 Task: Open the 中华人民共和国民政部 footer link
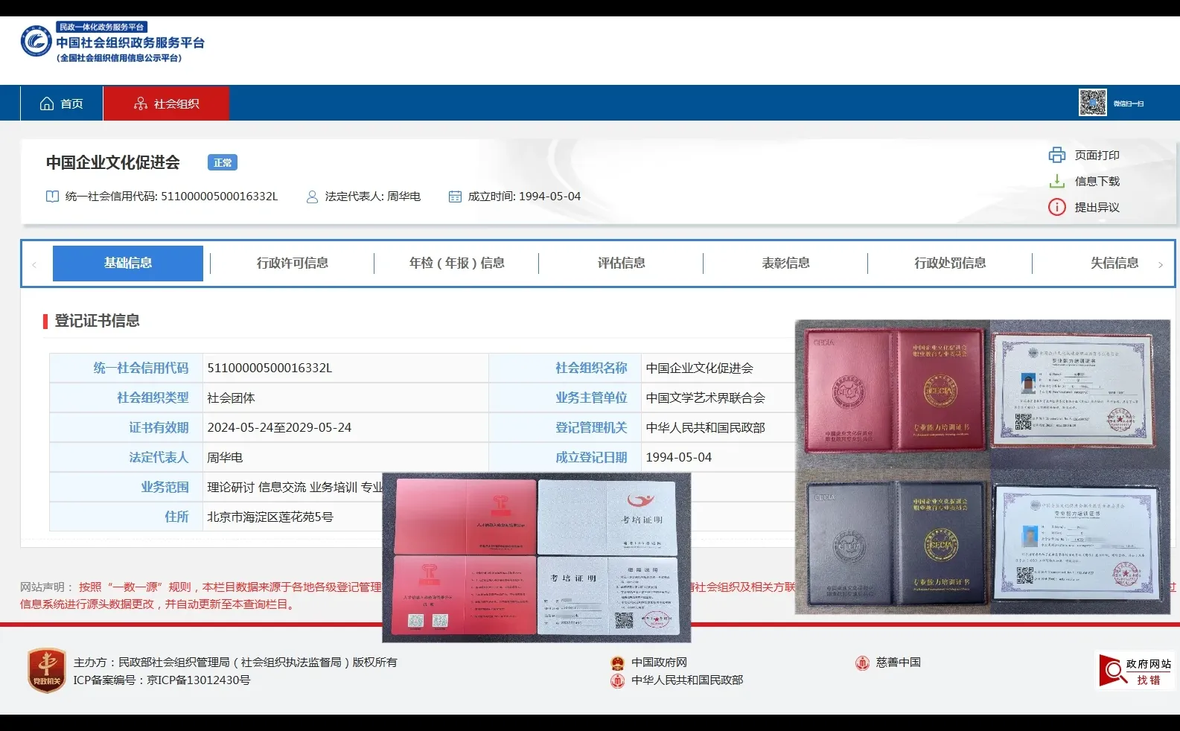[687, 680]
